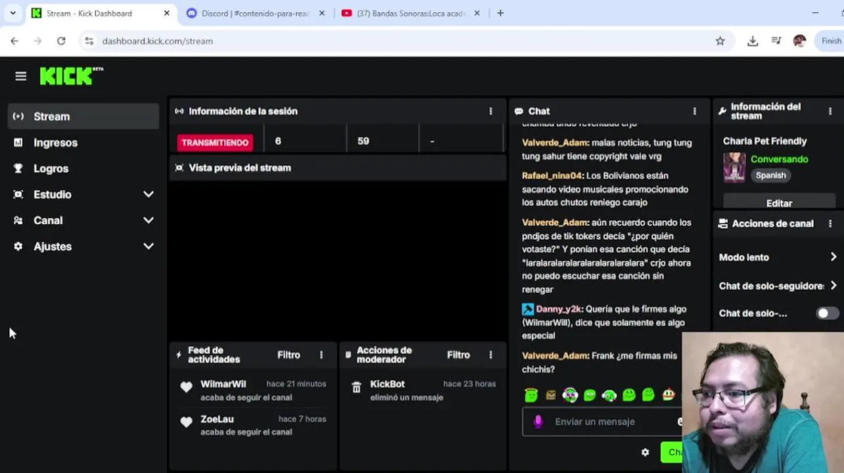Click username ZoeLau in activity feed
Screen dimensions: 844x473
217,419
